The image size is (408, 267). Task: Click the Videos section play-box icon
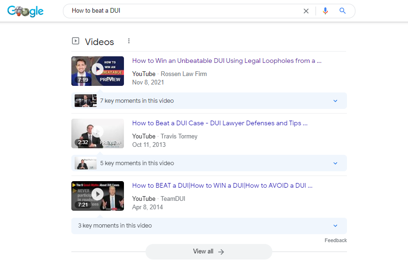76,41
